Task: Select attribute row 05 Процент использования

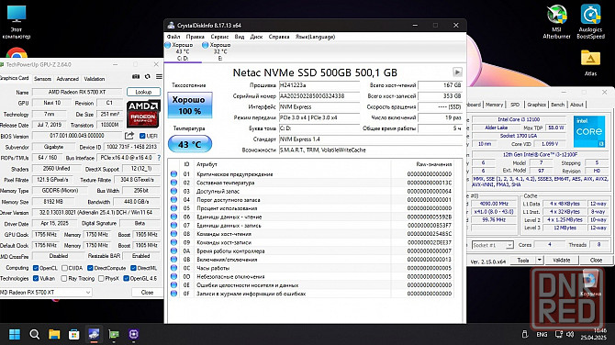Action: pos(311,208)
